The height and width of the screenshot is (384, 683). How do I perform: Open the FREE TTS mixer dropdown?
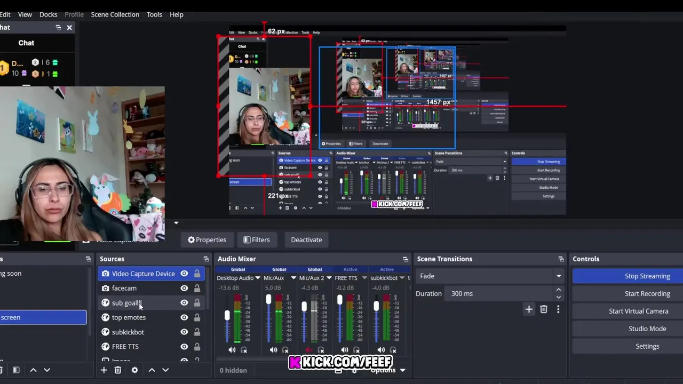[x=364, y=278]
